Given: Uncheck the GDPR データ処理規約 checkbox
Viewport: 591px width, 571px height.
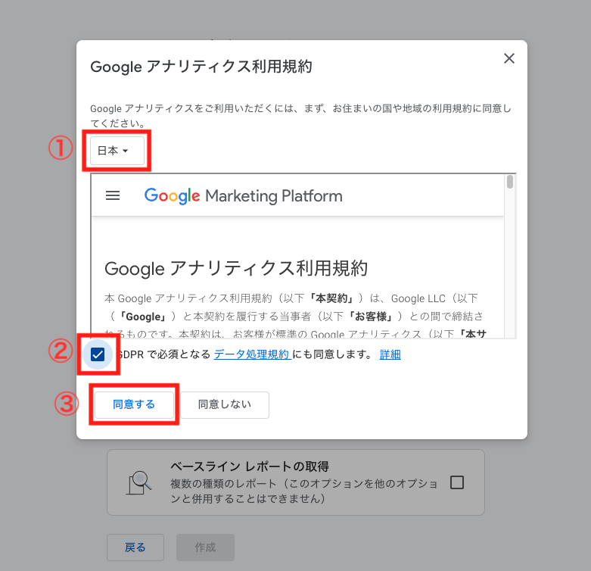Looking at the screenshot, I should click(x=98, y=354).
